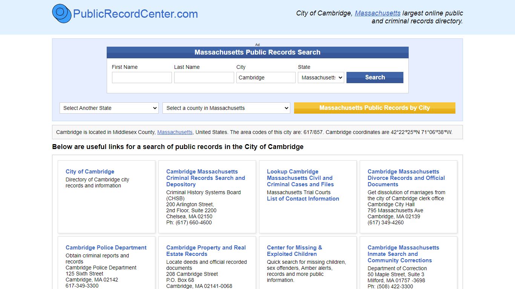Click the text Chelsea, MA 02150
515x289 pixels.
pyautogui.click(x=189, y=216)
